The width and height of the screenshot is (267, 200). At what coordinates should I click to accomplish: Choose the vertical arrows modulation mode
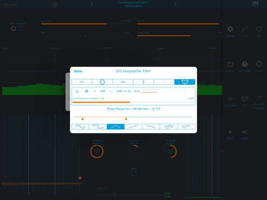tap(143, 82)
